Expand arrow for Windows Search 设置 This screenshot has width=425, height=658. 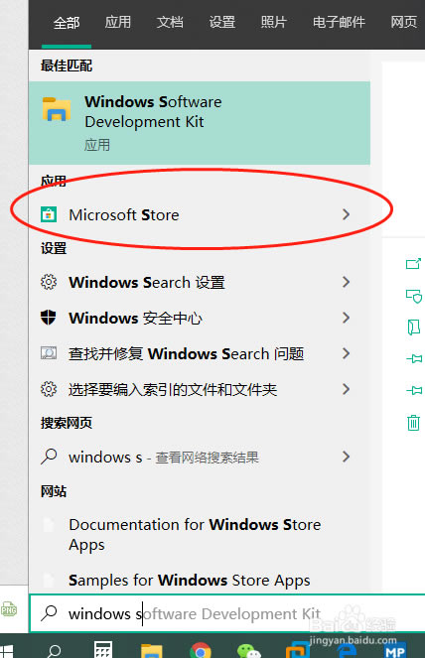346,282
